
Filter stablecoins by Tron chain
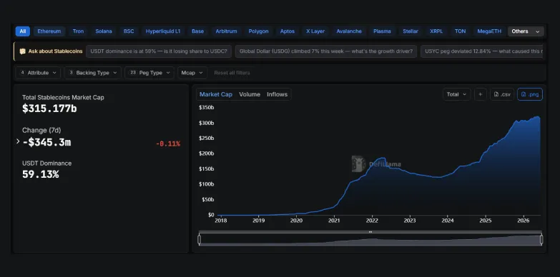[78, 31]
